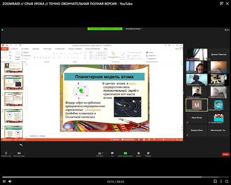
Task: Click the red leave meeting button
Action: point(225,154)
